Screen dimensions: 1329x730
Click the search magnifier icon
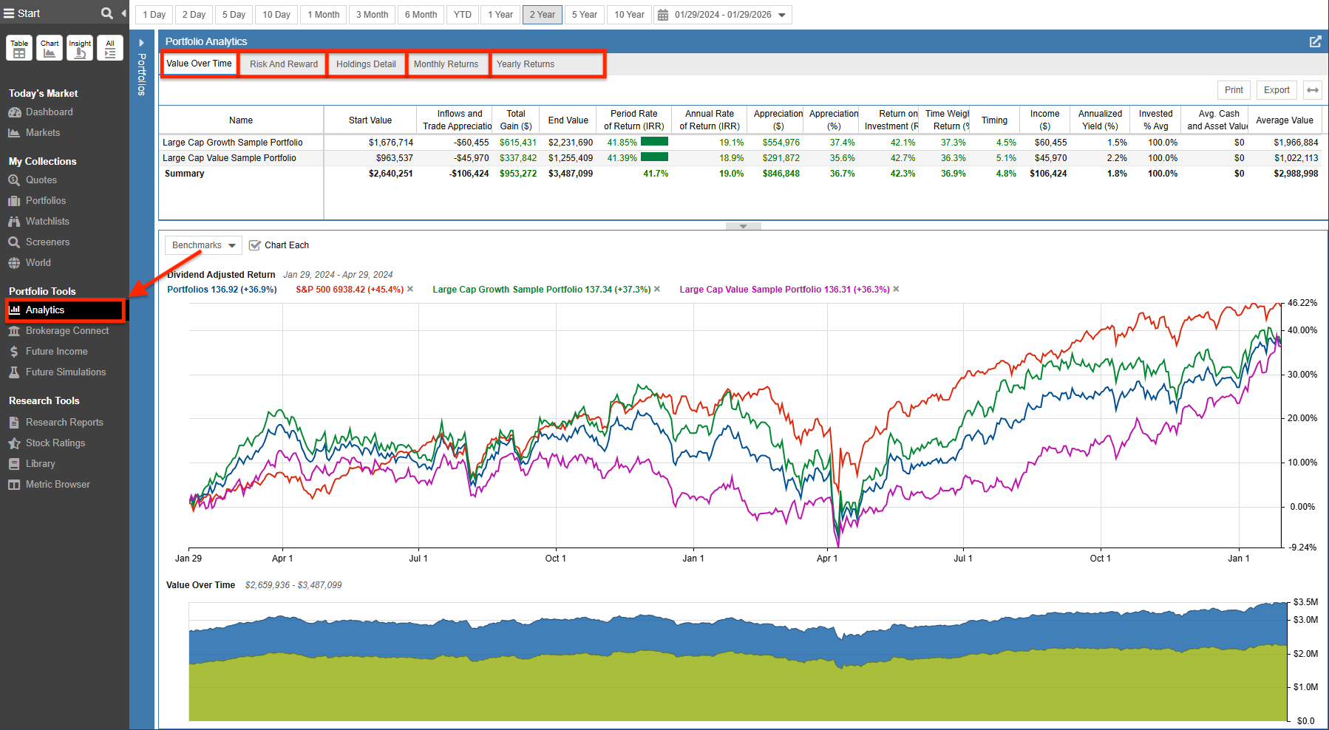click(x=106, y=13)
